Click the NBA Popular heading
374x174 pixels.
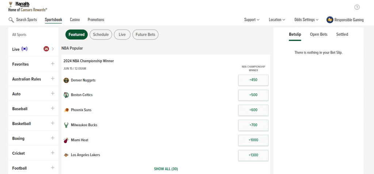click(72, 48)
